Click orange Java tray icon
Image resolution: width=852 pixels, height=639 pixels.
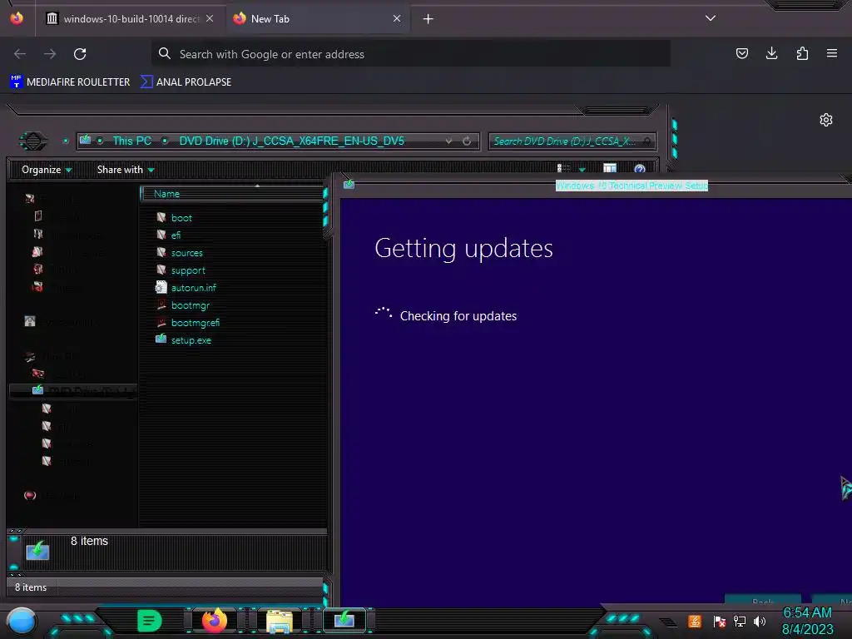[x=695, y=621]
